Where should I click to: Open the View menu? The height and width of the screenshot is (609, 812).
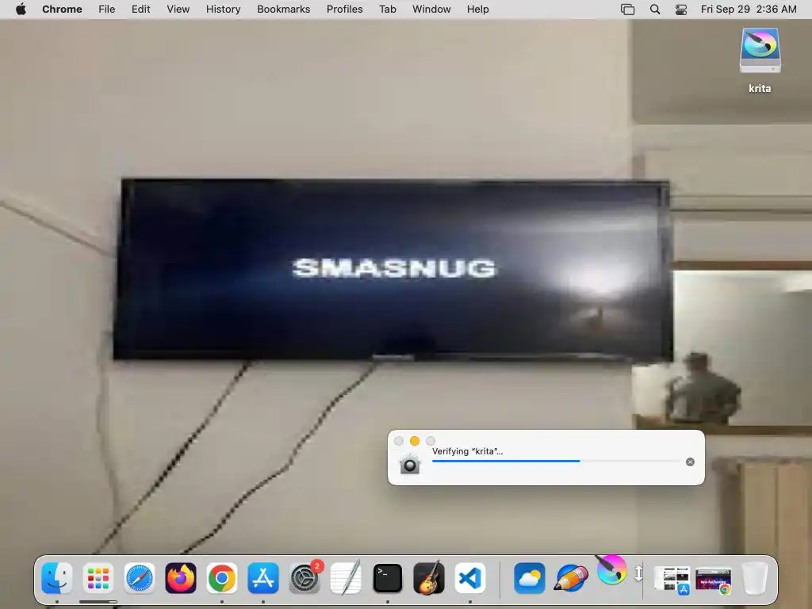pyautogui.click(x=178, y=10)
